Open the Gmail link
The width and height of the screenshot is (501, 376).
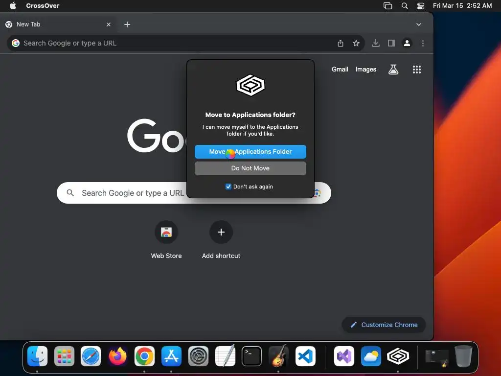[340, 70]
